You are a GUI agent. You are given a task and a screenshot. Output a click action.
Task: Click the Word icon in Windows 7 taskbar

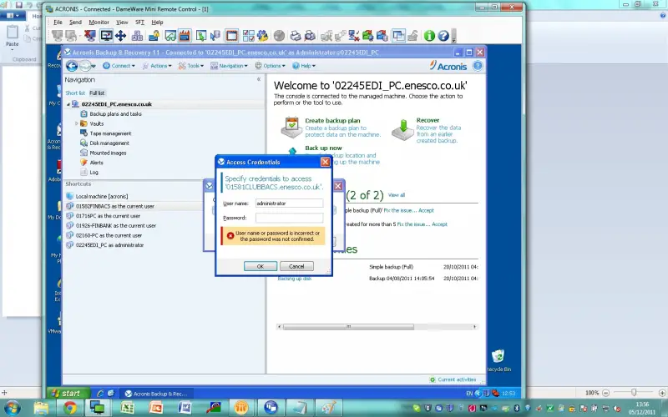(x=185, y=408)
